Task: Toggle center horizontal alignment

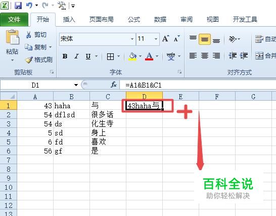Action: (205, 56)
